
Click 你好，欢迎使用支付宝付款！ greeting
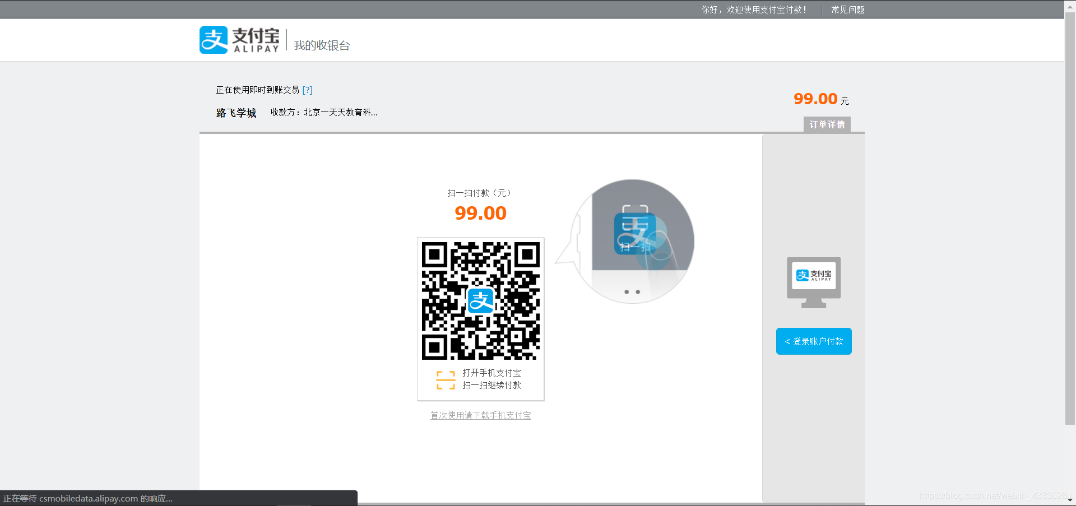754,10
